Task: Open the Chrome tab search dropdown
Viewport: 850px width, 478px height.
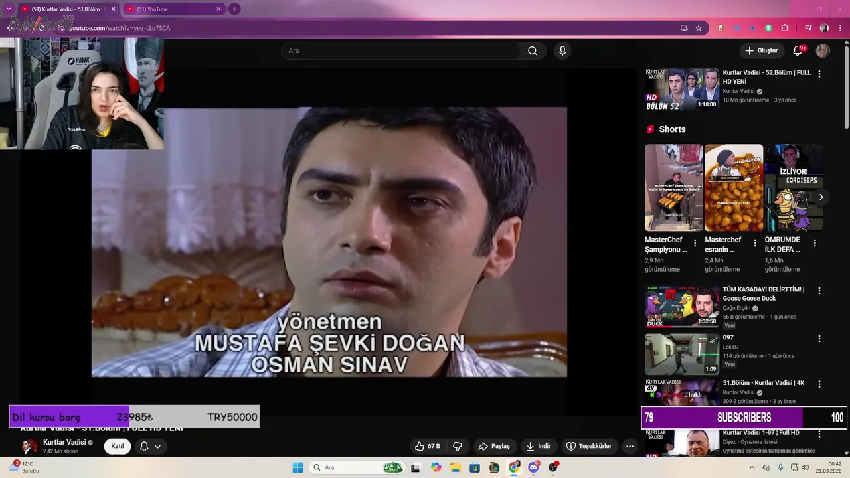Action: pos(9,9)
